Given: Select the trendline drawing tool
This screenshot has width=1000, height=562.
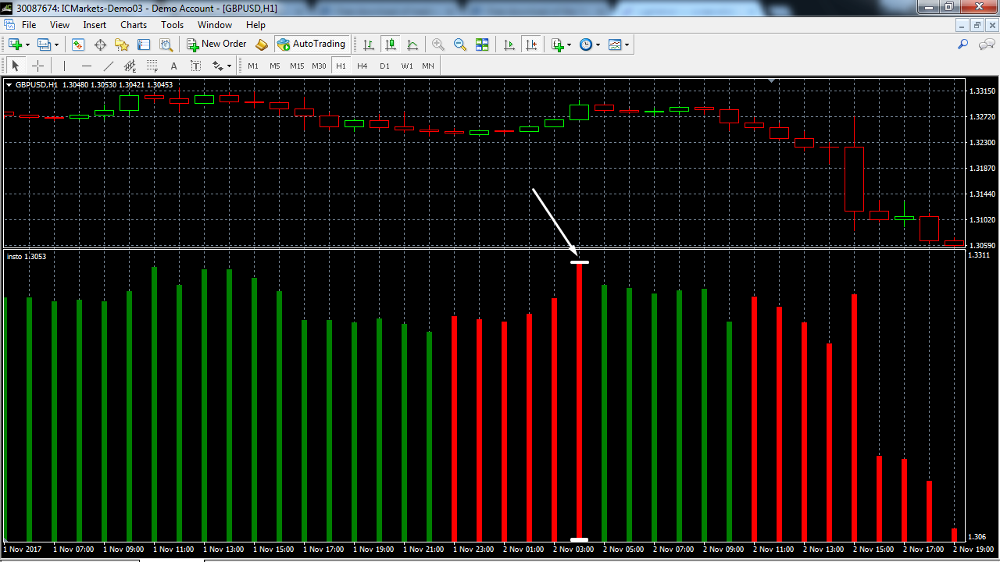Looking at the screenshot, I should 108,66.
